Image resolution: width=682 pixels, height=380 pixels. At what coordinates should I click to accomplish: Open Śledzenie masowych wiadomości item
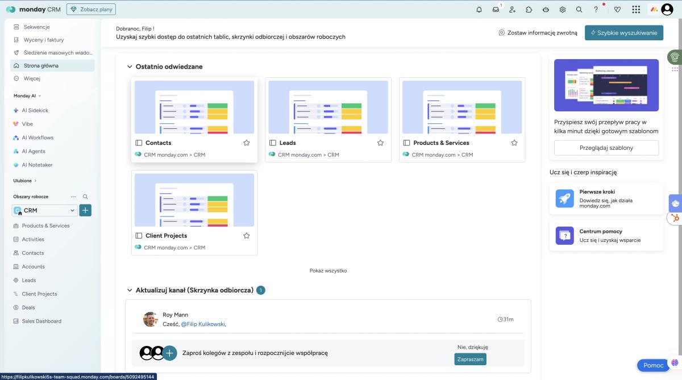pos(52,52)
